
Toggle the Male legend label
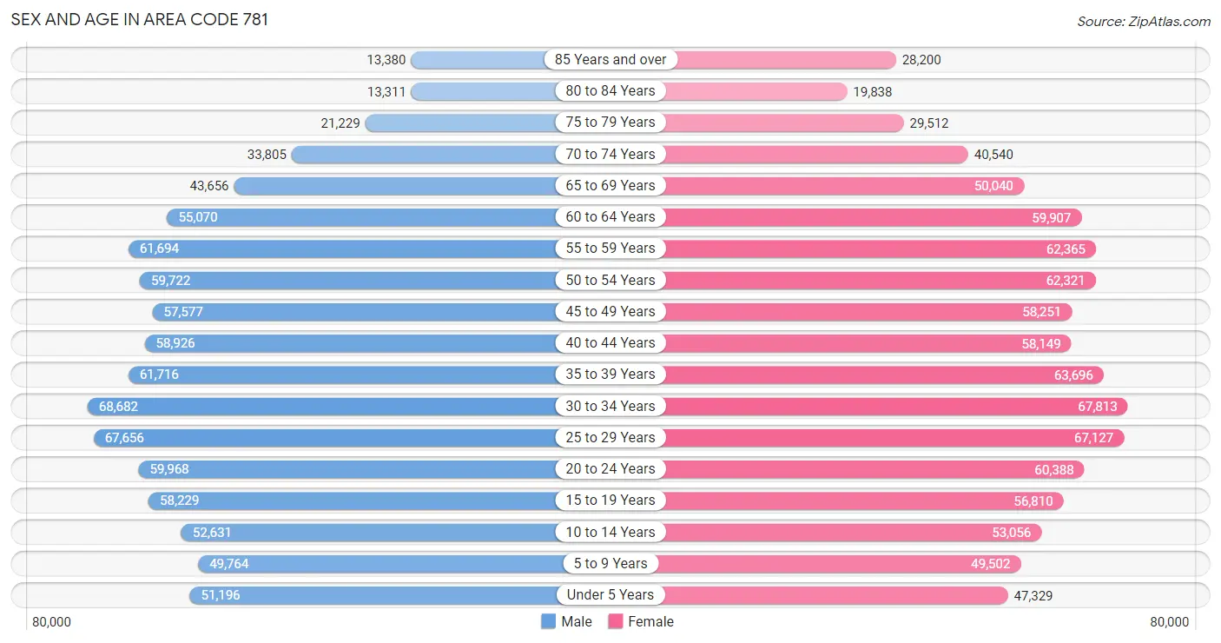pos(577,621)
